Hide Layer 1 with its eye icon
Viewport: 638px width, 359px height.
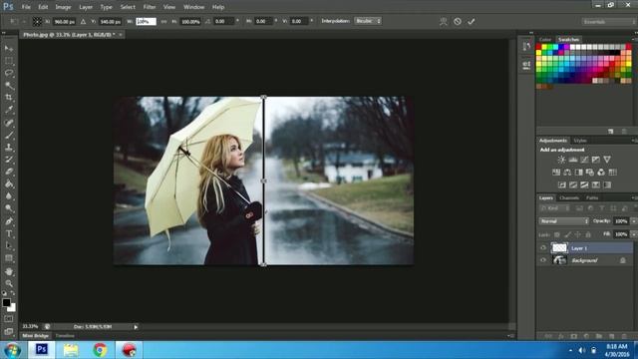pyautogui.click(x=543, y=248)
